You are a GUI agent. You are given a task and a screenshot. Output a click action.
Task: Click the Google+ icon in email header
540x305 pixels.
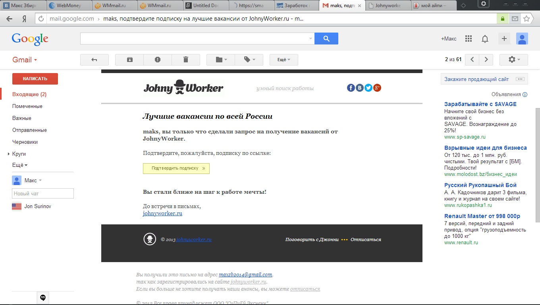point(377,88)
